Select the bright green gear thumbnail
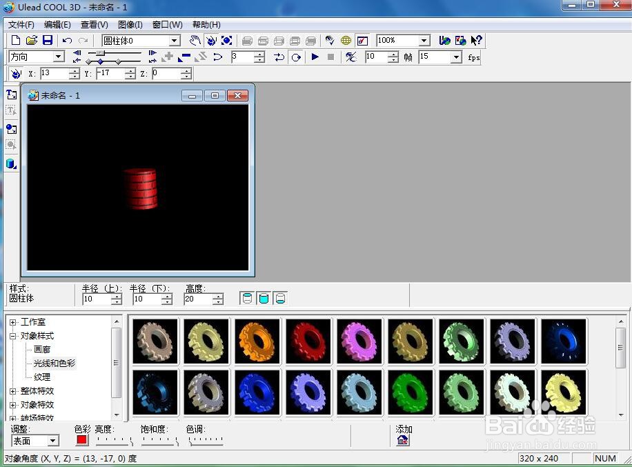This screenshot has width=632, height=467. 411,393
